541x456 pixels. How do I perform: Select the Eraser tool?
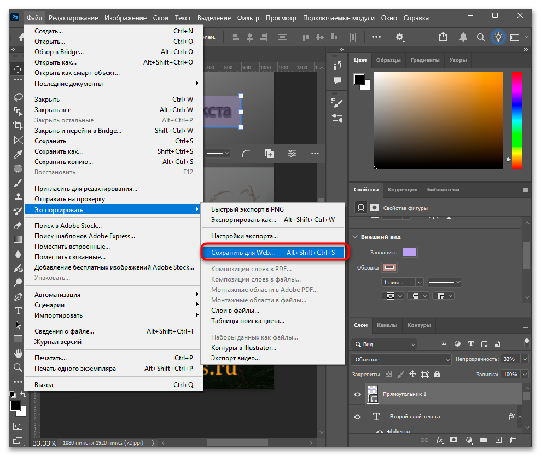coord(18,225)
